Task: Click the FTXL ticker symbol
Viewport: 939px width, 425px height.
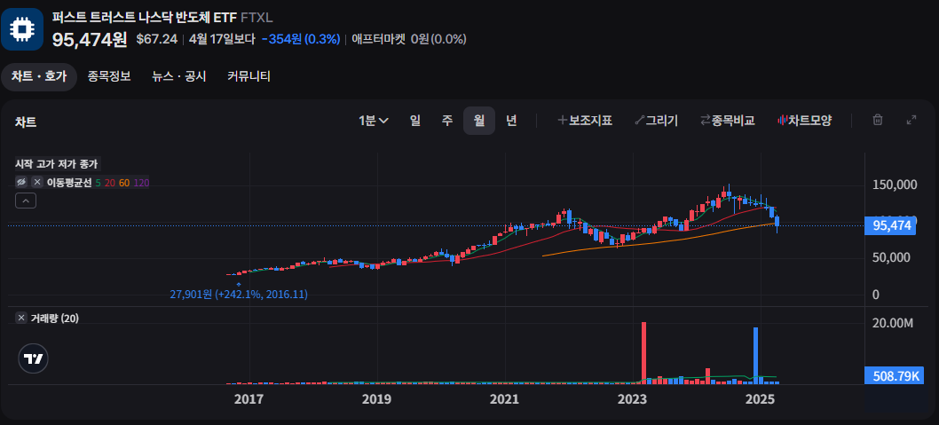Action: coord(256,18)
